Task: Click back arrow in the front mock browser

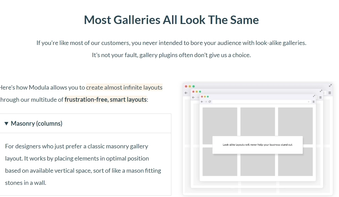Action: pos(202,102)
